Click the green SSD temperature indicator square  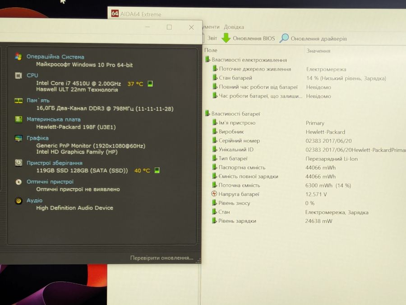pos(157,170)
